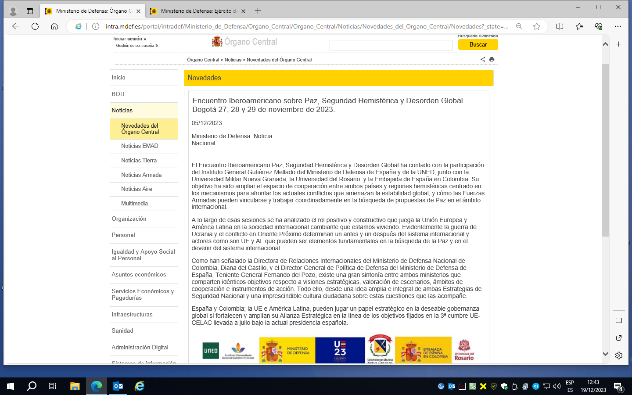Open link in external window sidebar icon
Screen dimensions: 632x395
[619, 338]
